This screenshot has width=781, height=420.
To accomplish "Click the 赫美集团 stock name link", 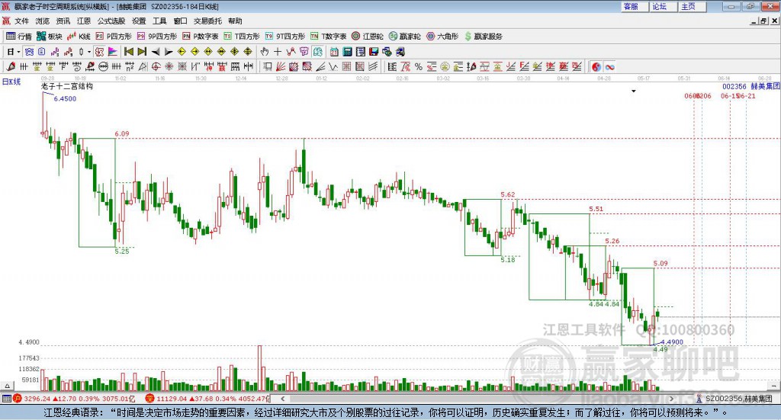I will [x=765, y=86].
